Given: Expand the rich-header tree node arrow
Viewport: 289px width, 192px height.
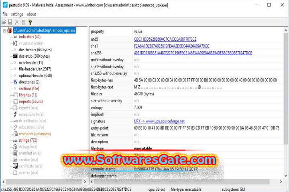Looking at the screenshot, I should [15, 63].
